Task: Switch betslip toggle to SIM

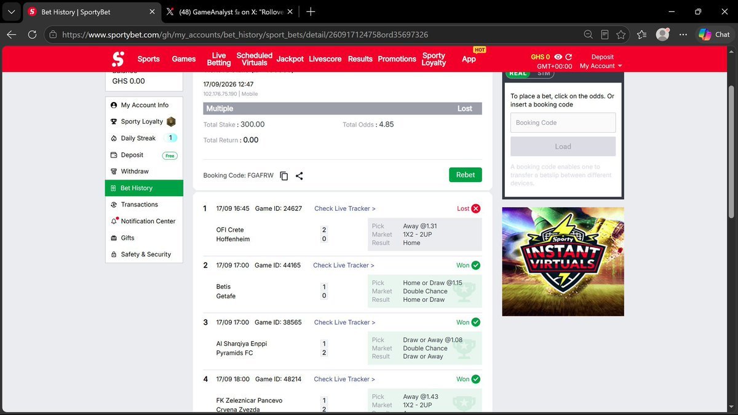Action: [544, 73]
